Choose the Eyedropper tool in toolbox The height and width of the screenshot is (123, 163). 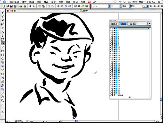point(3,28)
